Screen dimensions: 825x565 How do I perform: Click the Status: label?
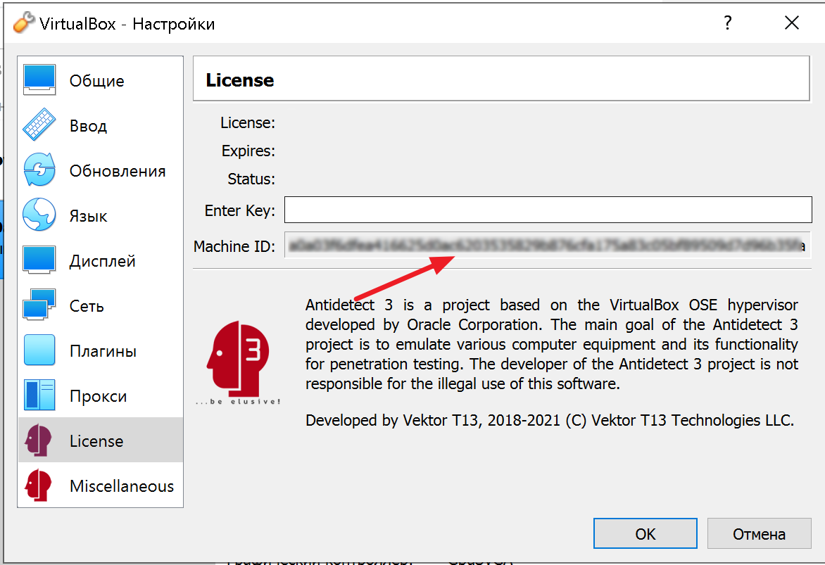coord(251,179)
